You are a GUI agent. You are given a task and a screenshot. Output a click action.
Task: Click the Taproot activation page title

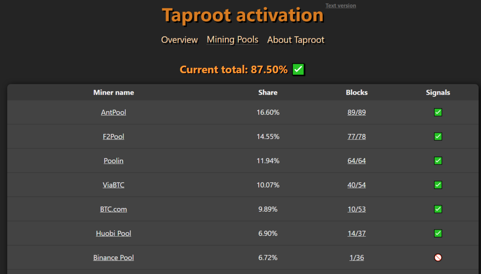243,15
